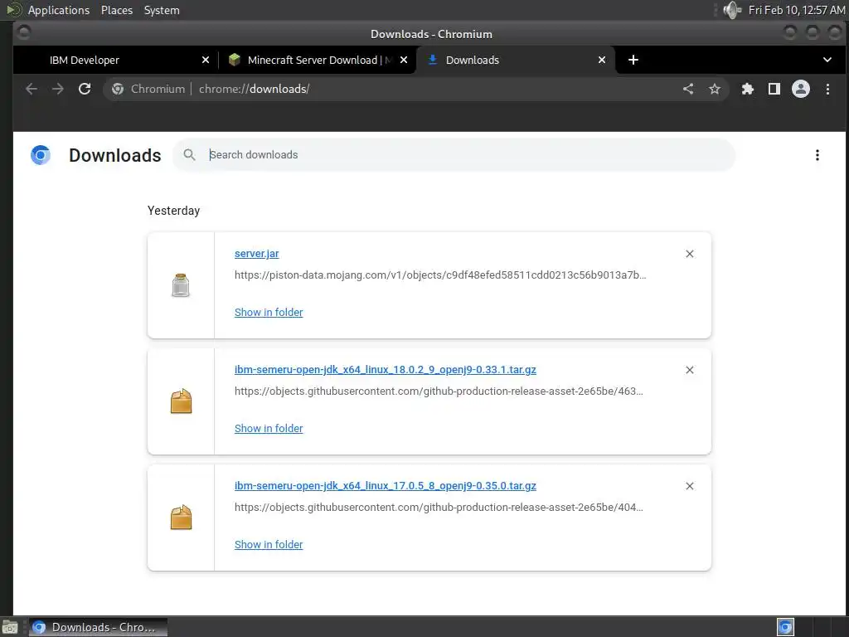Click the clock showing Fri Feb 10, 12:57 AM
The height and width of the screenshot is (637, 849).
(x=797, y=10)
